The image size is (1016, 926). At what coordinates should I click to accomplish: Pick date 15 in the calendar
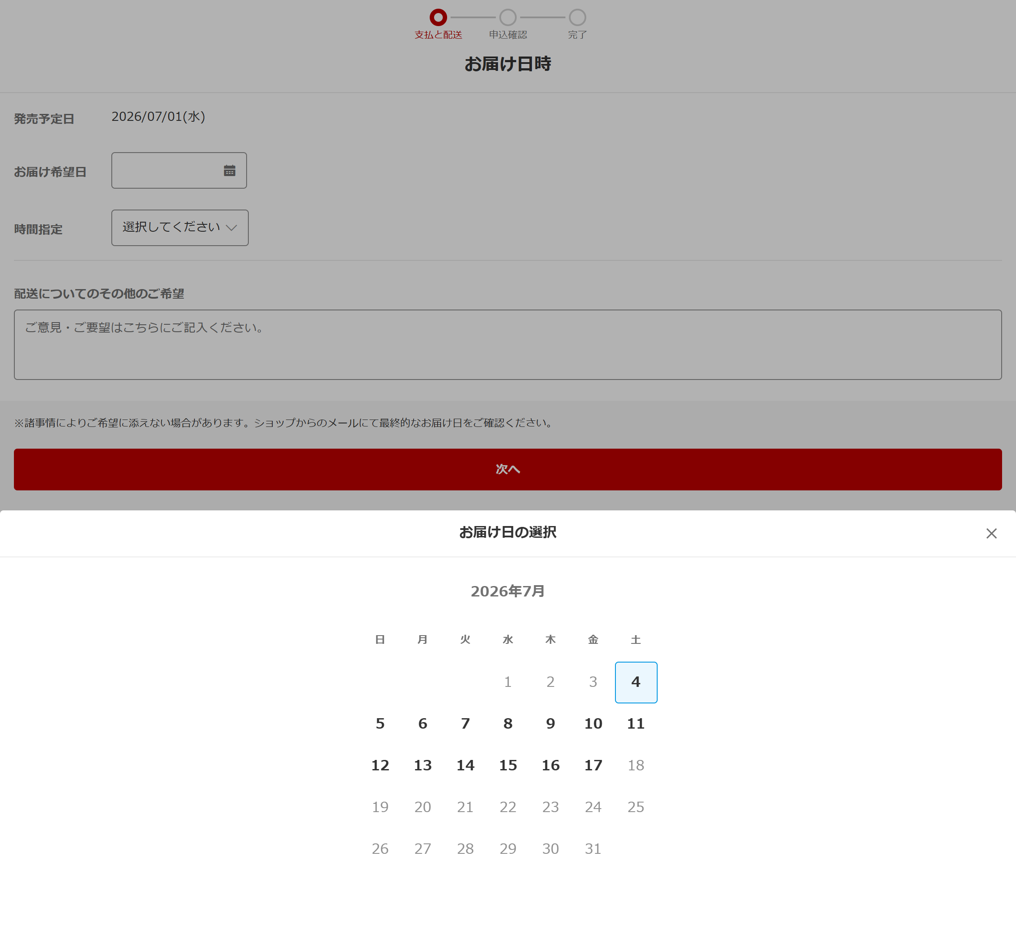(508, 766)
